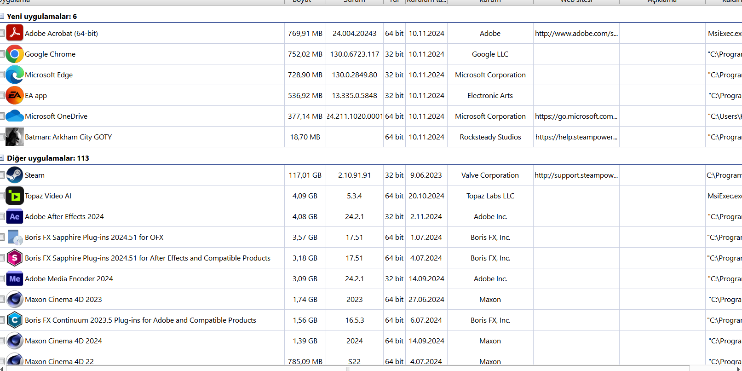Select the Batman: Arkham City GOTY thumbnail

tap(15, 137)
